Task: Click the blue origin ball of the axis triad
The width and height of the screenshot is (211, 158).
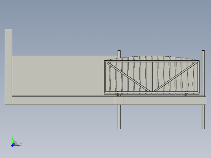Action: (x=13, y=145)
